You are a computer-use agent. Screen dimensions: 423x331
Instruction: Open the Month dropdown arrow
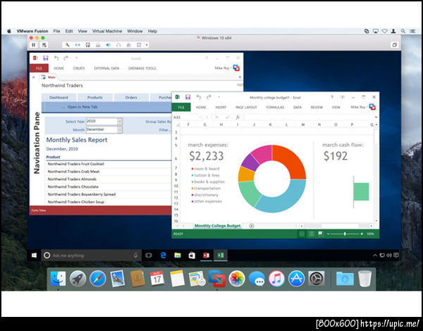click(120, 130)
